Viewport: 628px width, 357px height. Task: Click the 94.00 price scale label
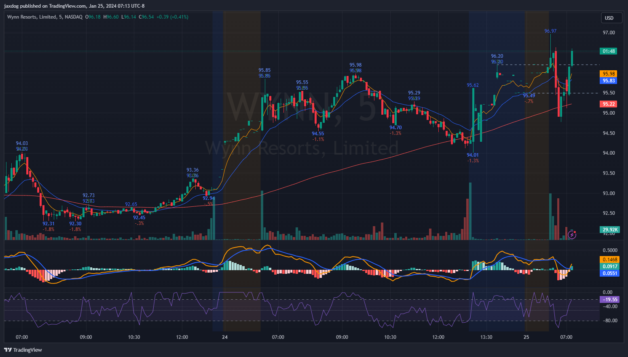(609, 153)
